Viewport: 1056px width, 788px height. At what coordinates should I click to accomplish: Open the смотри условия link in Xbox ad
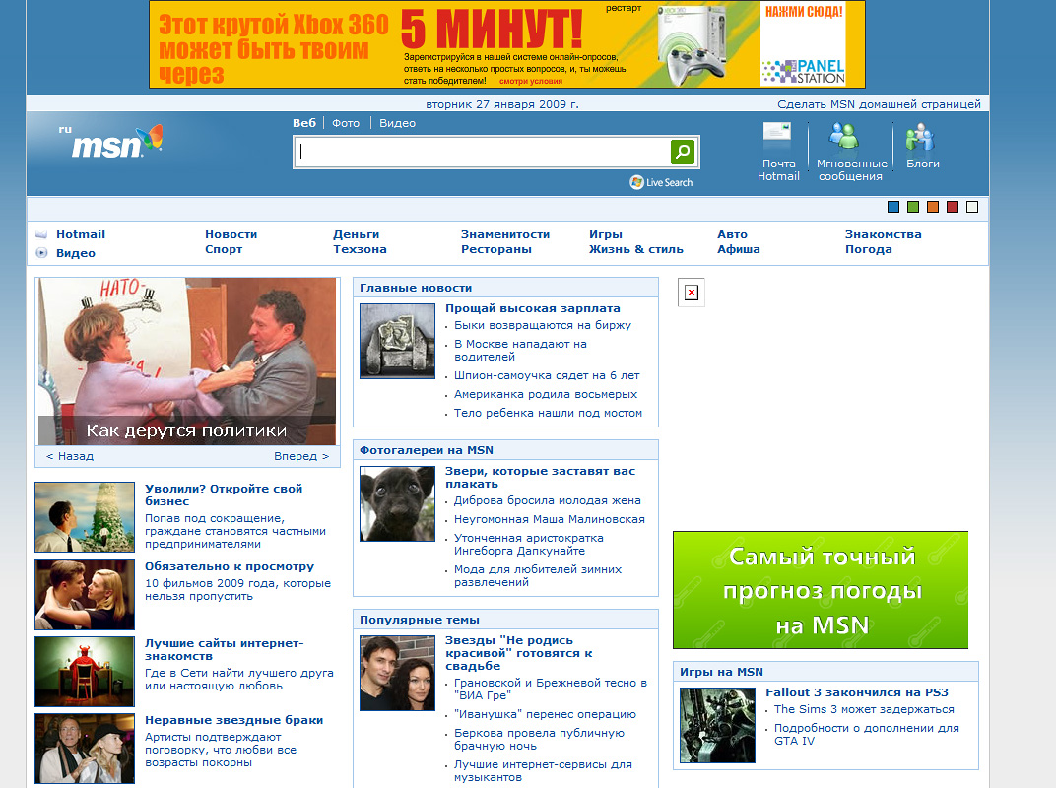coord(531,81)
